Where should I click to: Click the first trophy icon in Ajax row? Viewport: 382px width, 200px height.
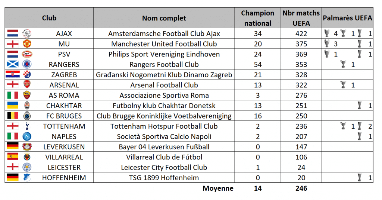pyautogui.click(x=327, y=33)
